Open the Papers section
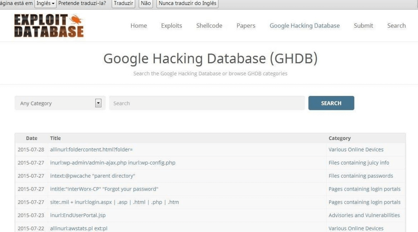Image resolution: width=418 pixels, height=232 pixels. click(246, 25)
